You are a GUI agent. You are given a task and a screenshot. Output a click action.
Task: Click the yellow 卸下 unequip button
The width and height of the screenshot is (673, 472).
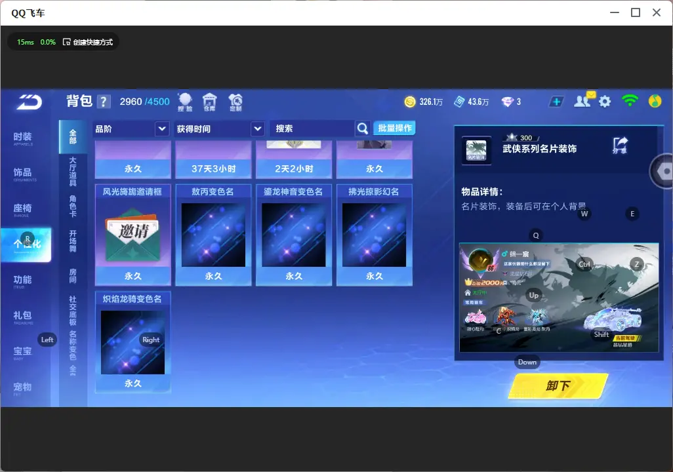tap(558, 385)
